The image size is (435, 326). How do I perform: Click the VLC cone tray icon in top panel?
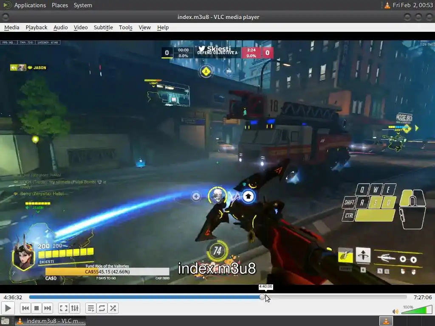387,5
